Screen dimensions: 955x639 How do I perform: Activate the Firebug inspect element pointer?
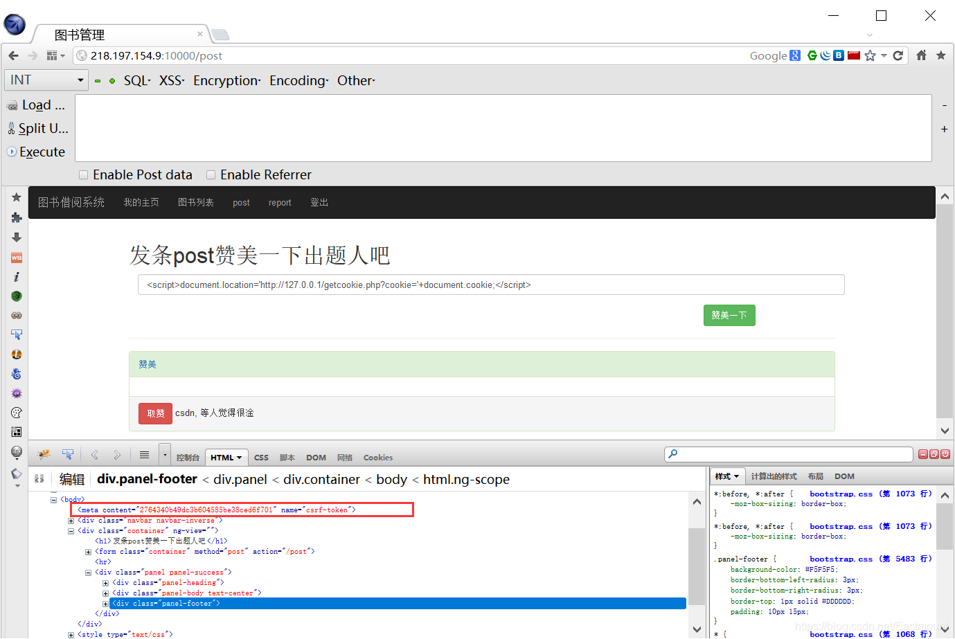[x=67, y=454]
